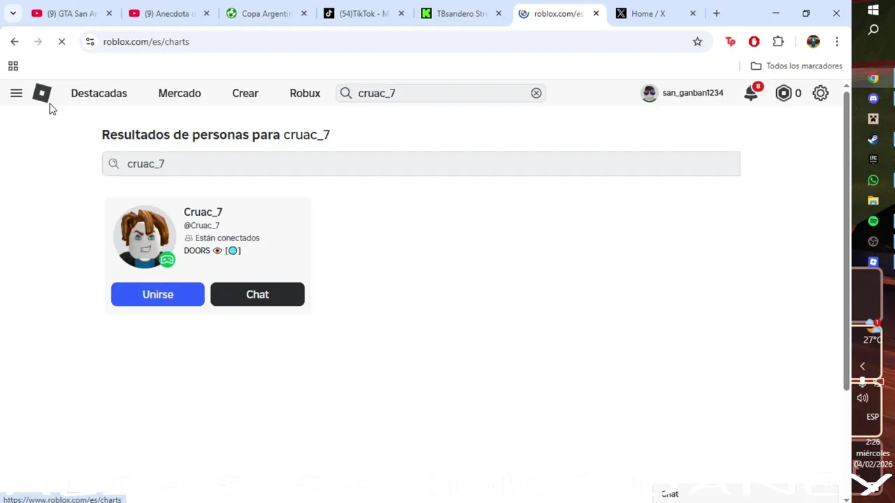Open the Cruac_7 profile name link
The width and height of the screenshot is (895, 503).
[203, 212]
